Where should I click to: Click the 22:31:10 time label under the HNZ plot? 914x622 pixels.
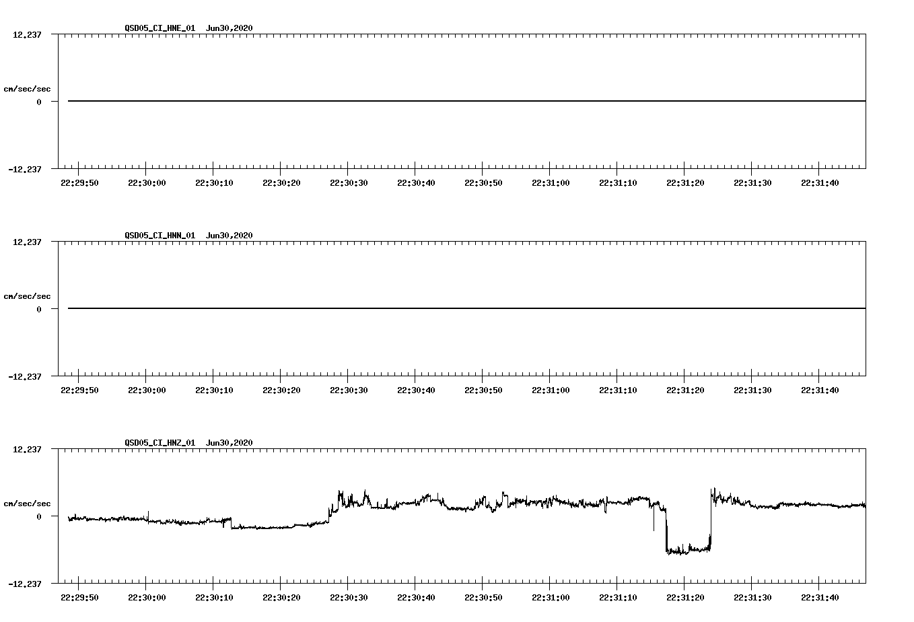click(x=618, y=598)
